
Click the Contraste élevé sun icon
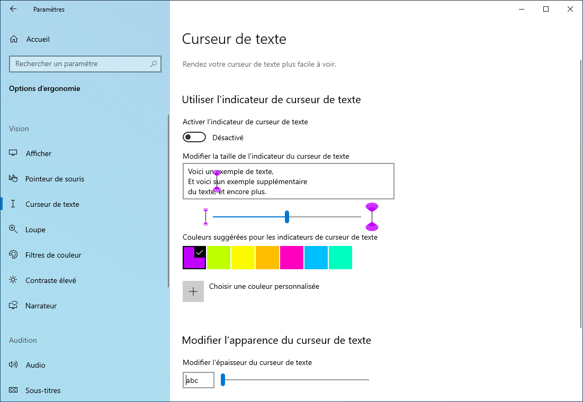pyautogui.click(x=13, y=280)
